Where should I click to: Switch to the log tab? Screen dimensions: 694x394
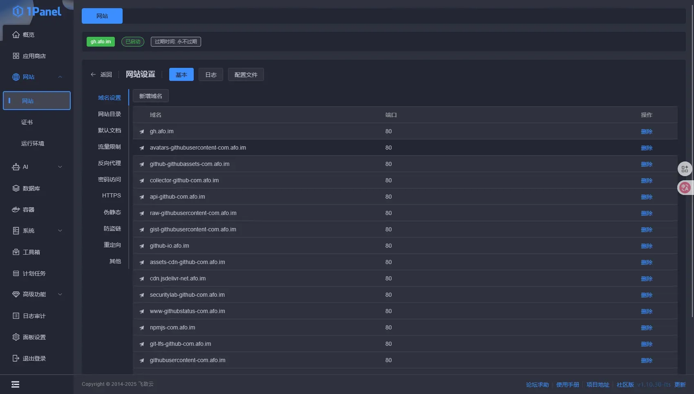210,75
